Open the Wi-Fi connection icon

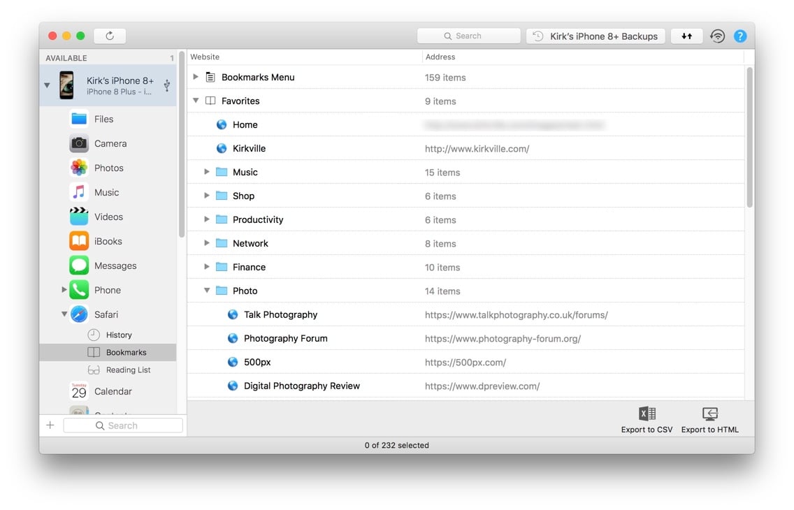(x=717, y=36)
